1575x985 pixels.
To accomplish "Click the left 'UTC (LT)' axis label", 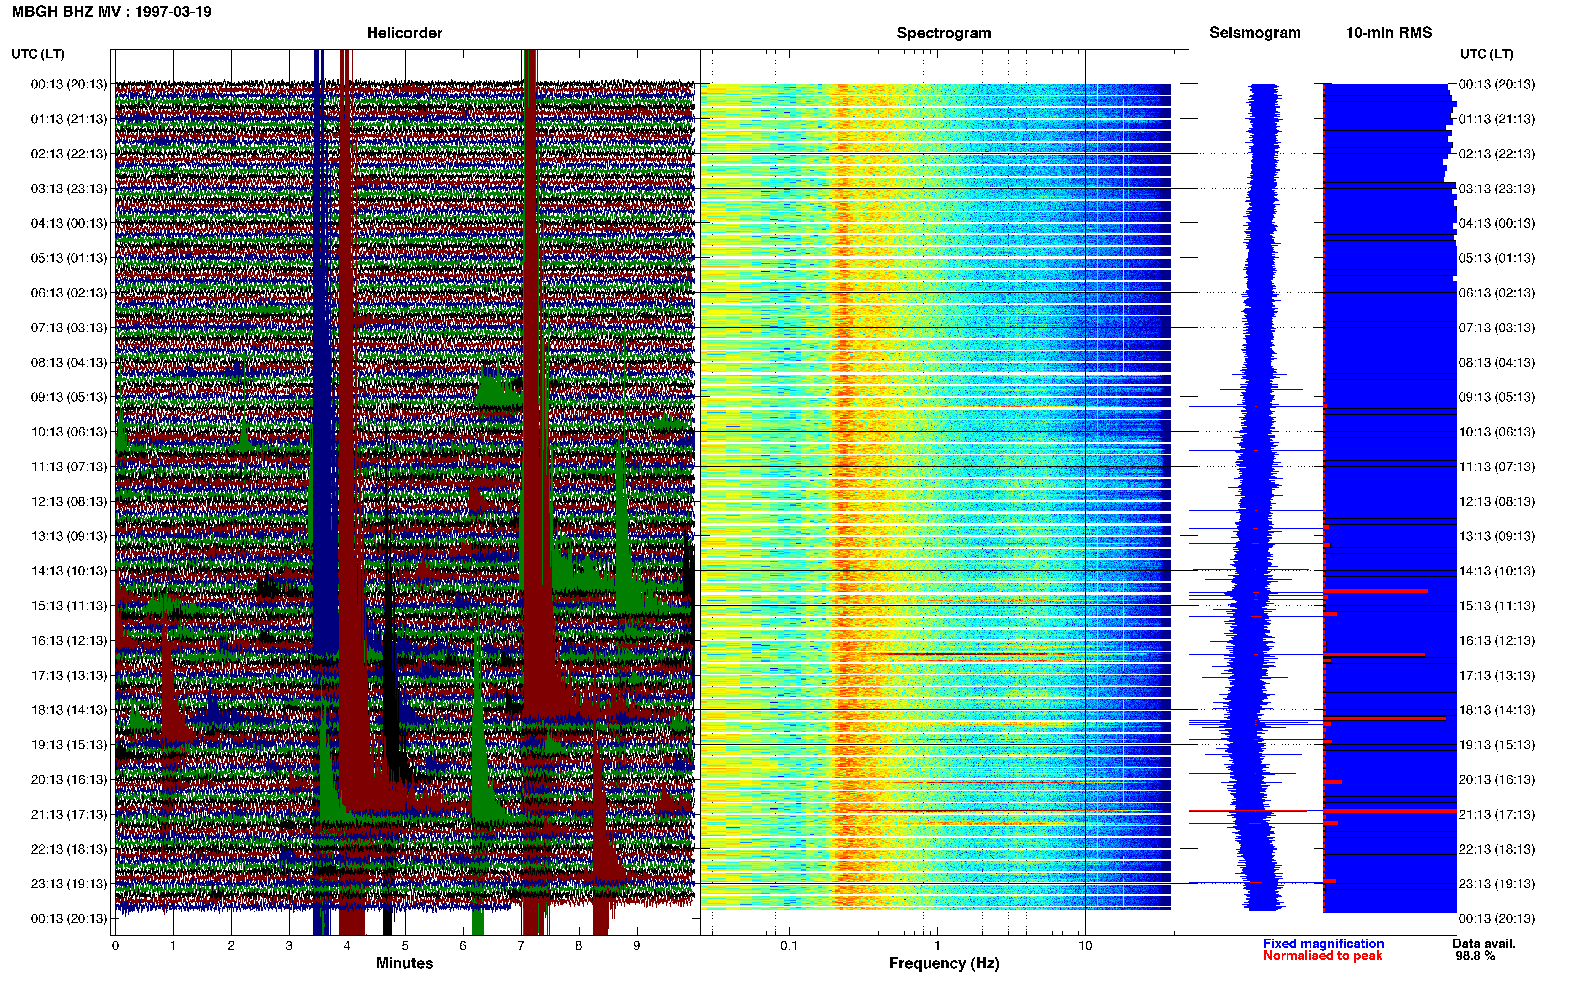I will coord(38,54).
